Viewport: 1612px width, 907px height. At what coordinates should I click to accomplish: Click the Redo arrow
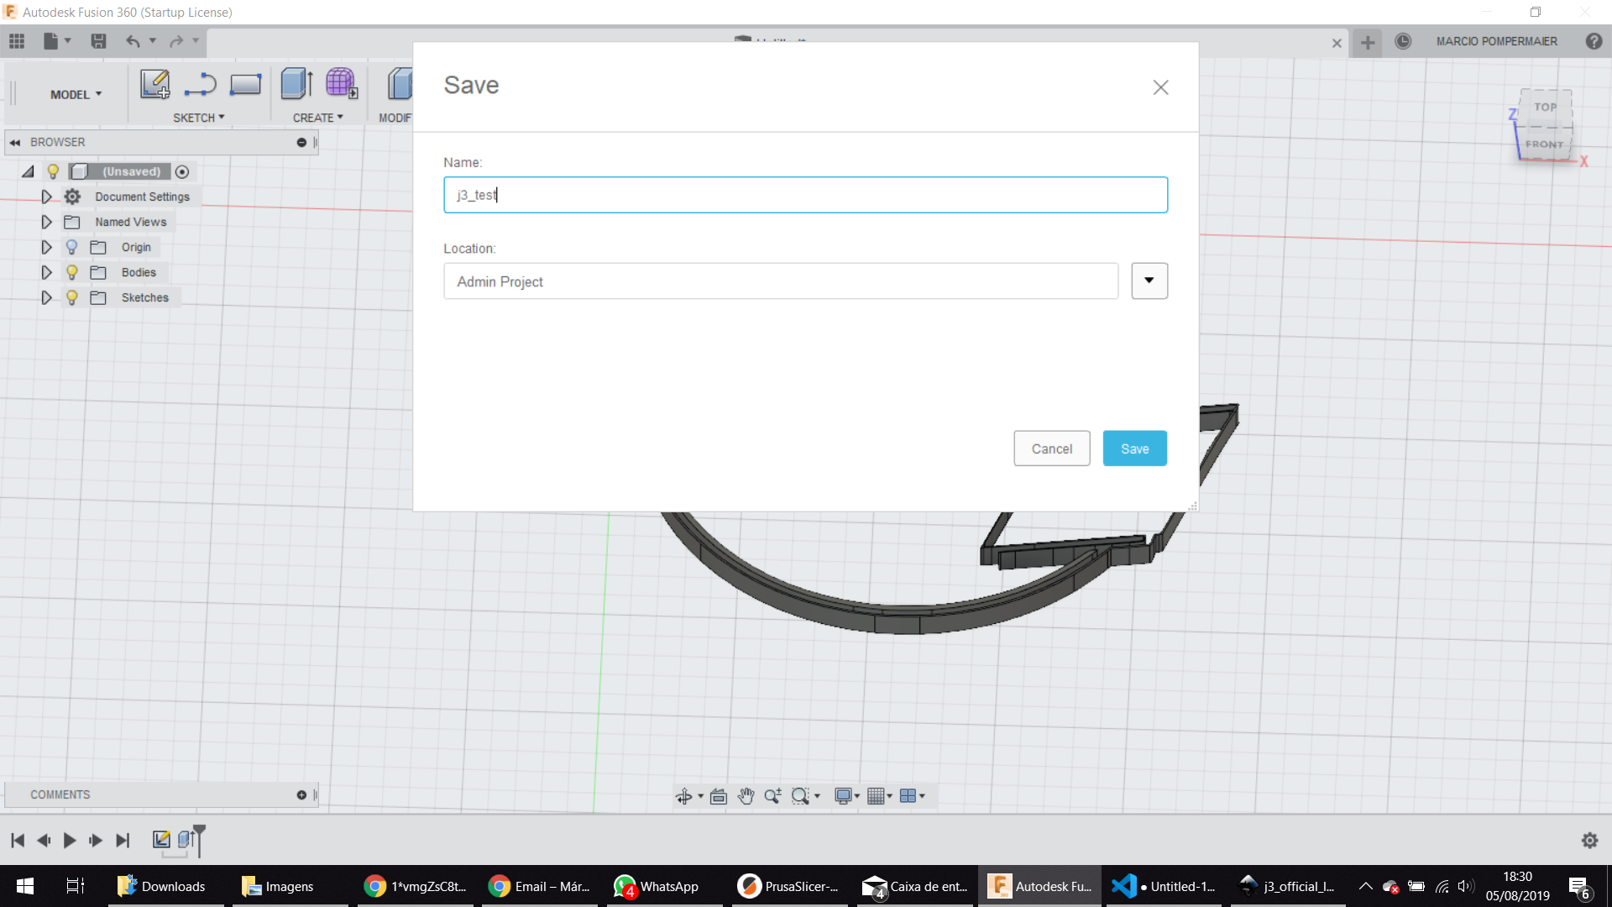[x=176, y=40]
